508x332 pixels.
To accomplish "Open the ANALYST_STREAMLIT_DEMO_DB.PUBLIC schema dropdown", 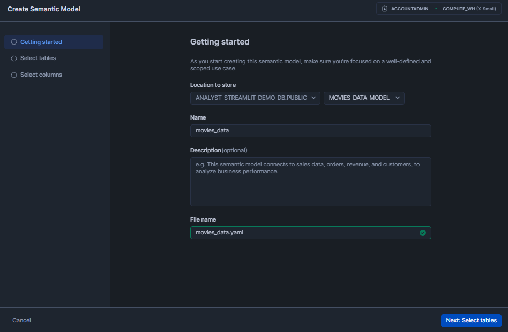I will tap(255, 98).
